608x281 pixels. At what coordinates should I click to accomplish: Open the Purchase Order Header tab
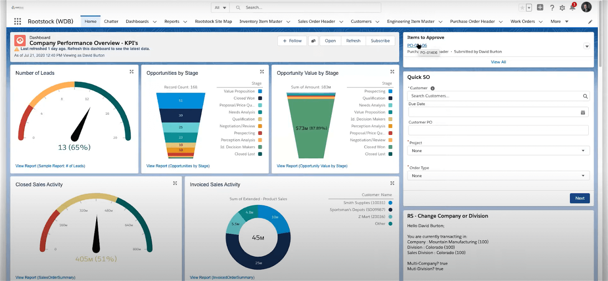point(472,21)
